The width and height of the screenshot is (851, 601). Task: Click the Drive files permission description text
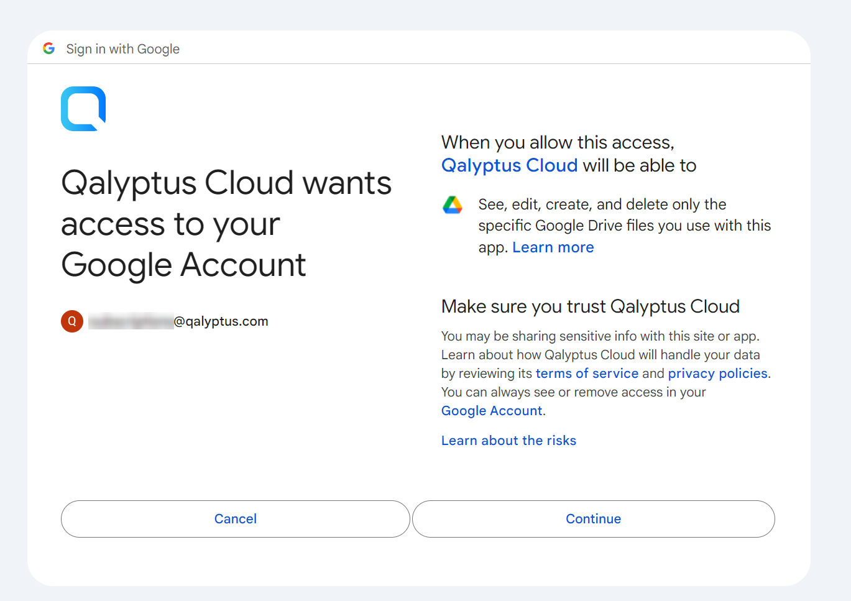622,225
